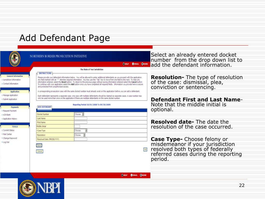This screenshot has height=199, width=265.
Task: Select the Tools menu header
Action: click(x=15, y=126)
